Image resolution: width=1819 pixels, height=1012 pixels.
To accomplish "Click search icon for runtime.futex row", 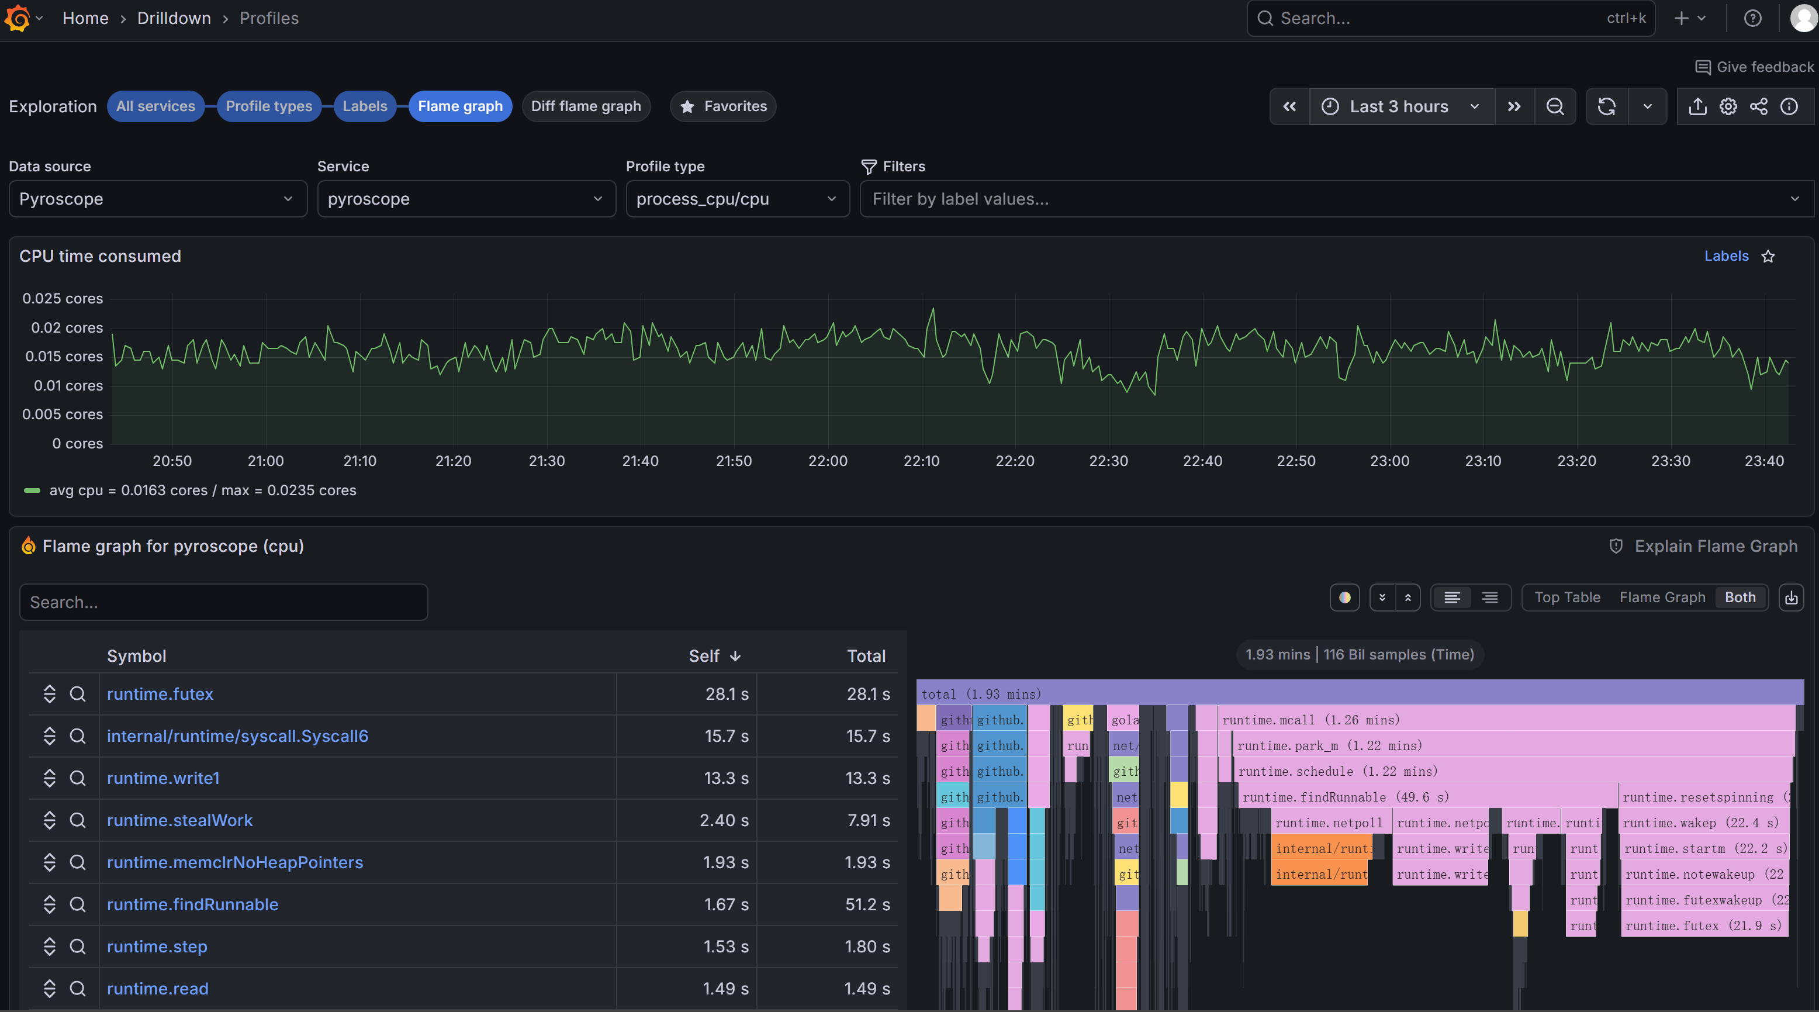I will coord(78,694).
